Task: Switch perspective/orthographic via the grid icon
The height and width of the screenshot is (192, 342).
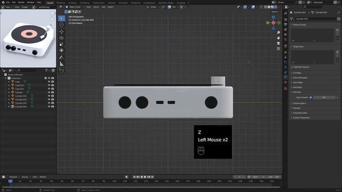Action: pos(278,49)
